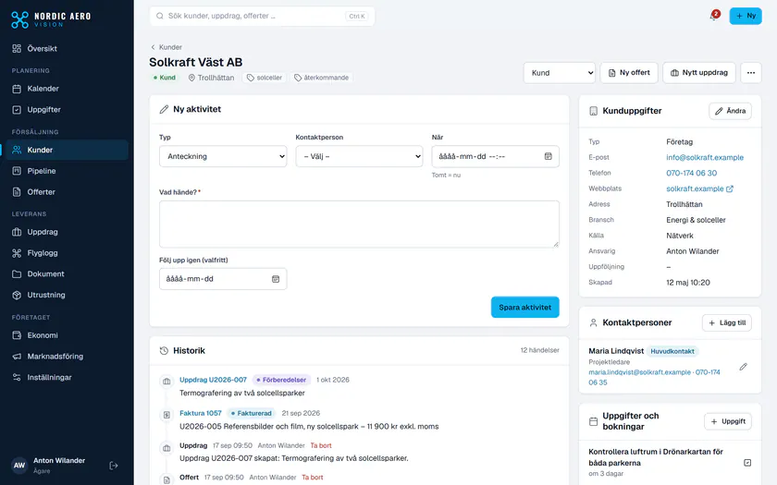Click the solceller tag
This screenshot has width=777, height=485.
[265, 78]
